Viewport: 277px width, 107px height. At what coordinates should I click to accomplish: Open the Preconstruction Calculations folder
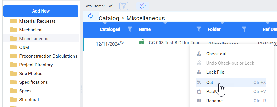click(x=48, y=56)
